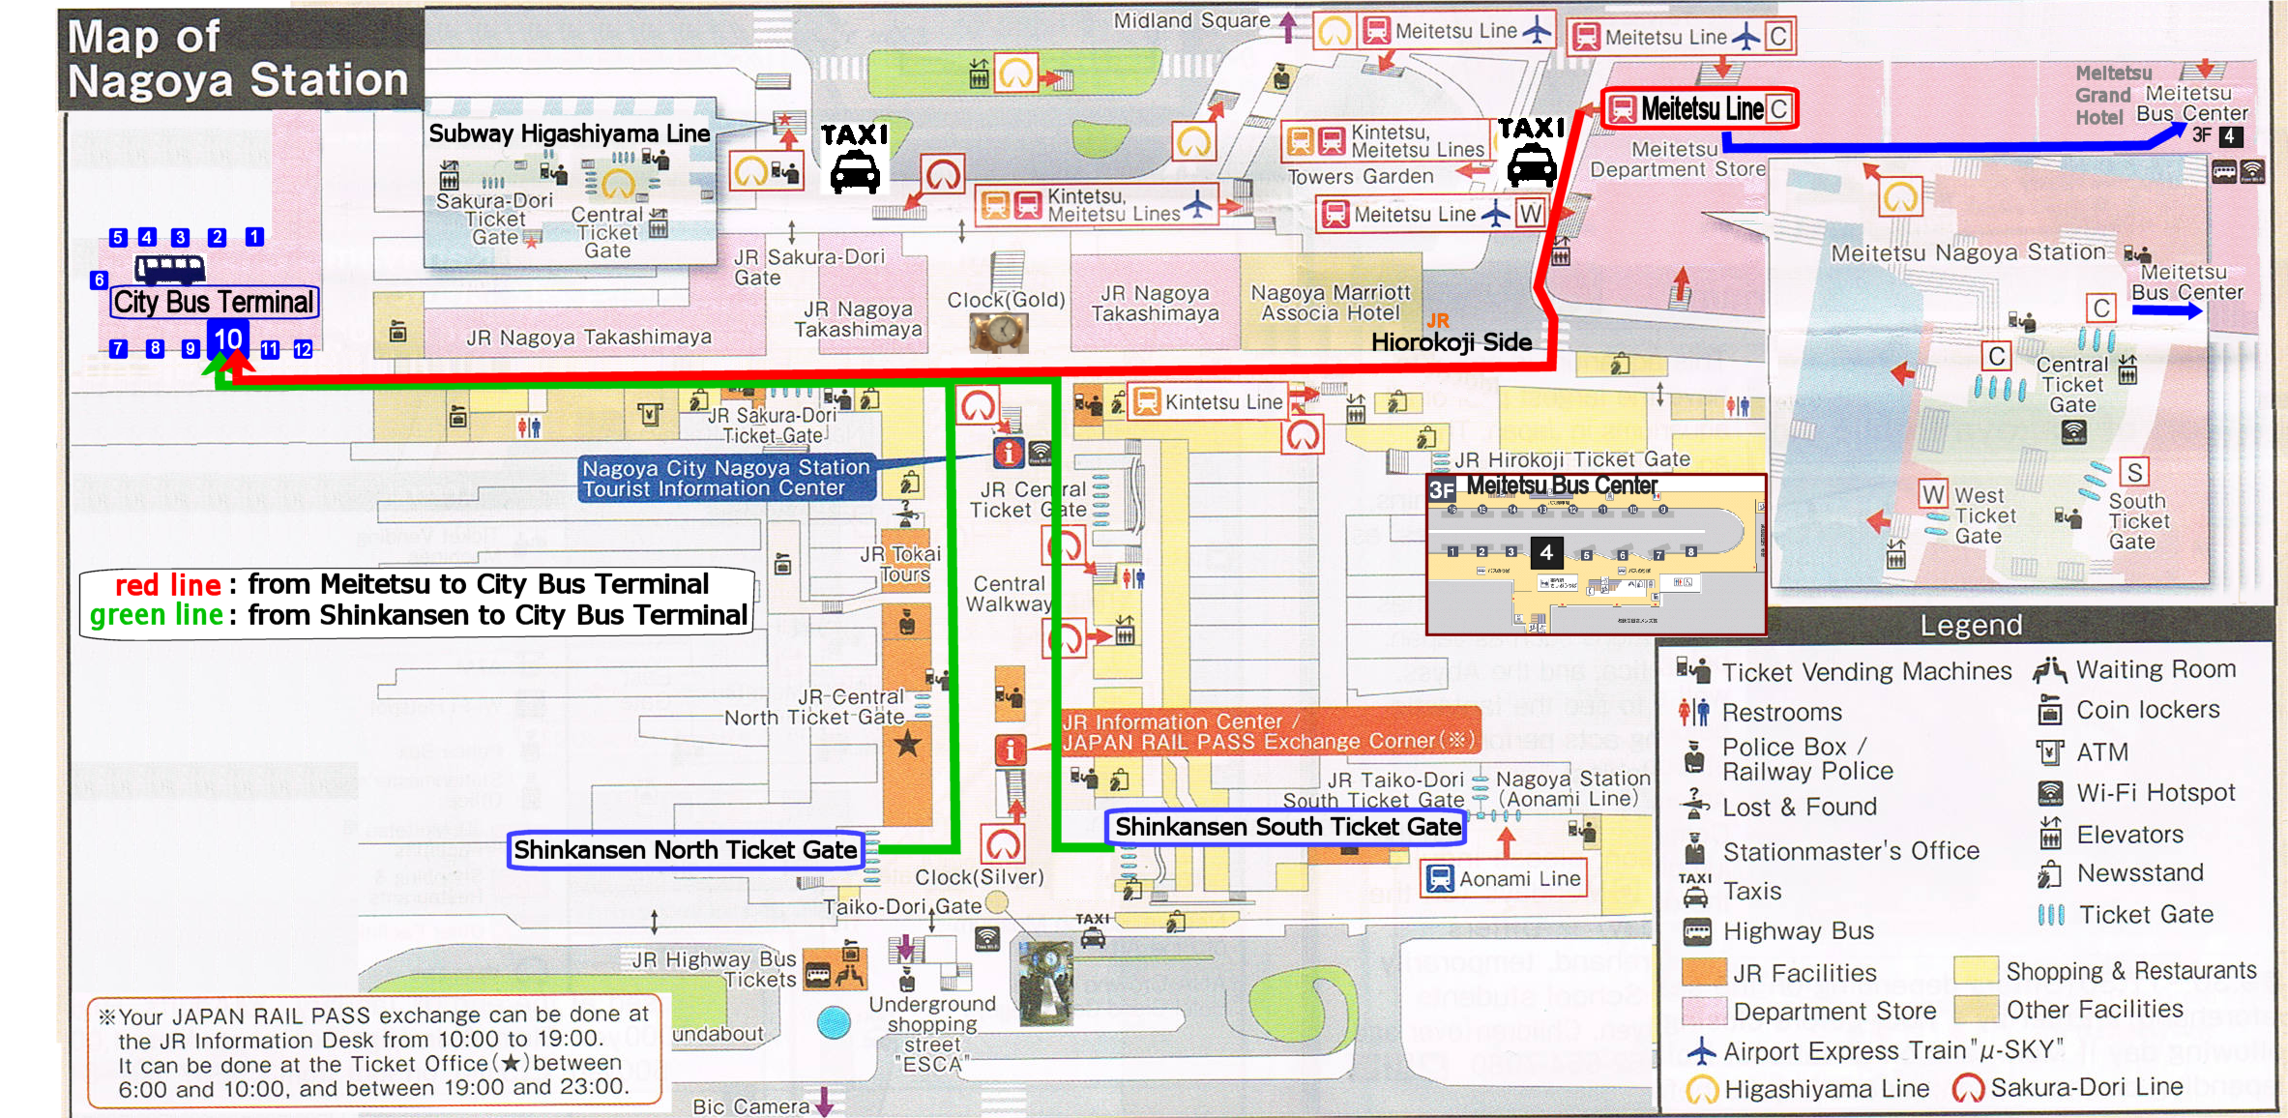Click the Kintetsu Line train sign icon
The image size is (2288, 1118).
(1147, 401)
